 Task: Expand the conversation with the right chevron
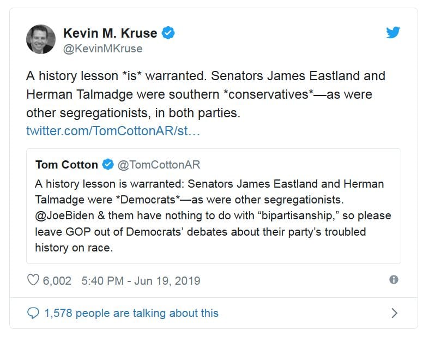[394, 313]
